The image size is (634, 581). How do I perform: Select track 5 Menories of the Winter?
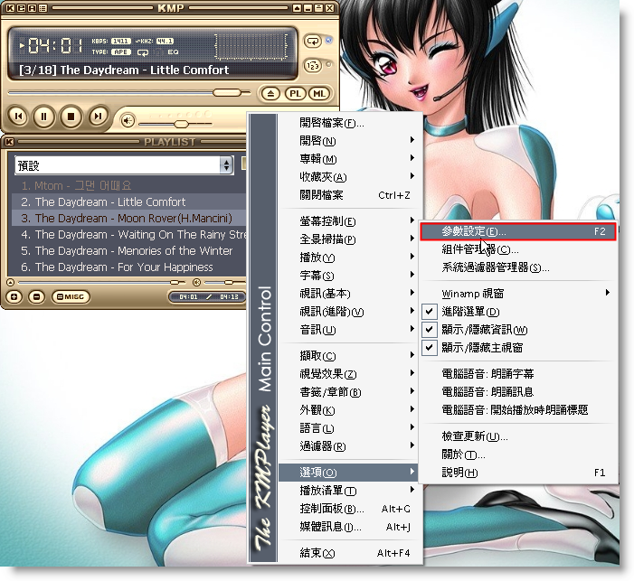pos(127,251)
